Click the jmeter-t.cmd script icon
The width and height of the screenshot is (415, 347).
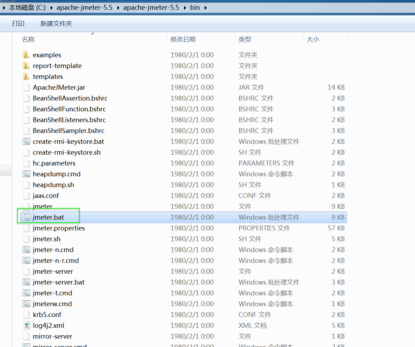pyautogui.click(x=26, y=293)
